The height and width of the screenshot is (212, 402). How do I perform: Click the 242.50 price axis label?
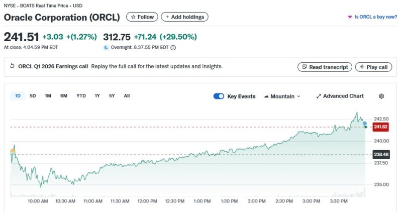tap(381, 119)
